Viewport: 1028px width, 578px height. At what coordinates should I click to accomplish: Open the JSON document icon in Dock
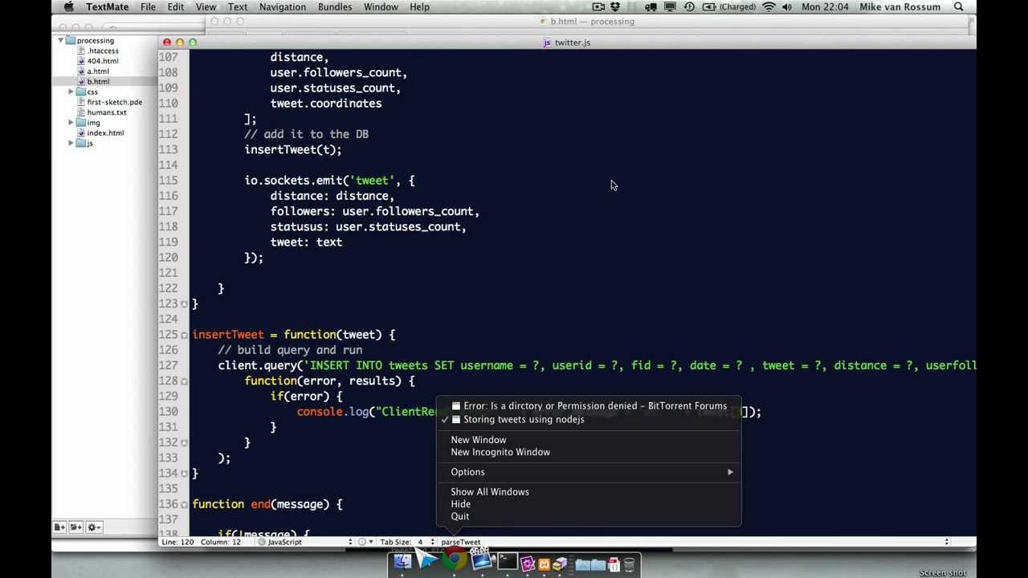(614, 564)
